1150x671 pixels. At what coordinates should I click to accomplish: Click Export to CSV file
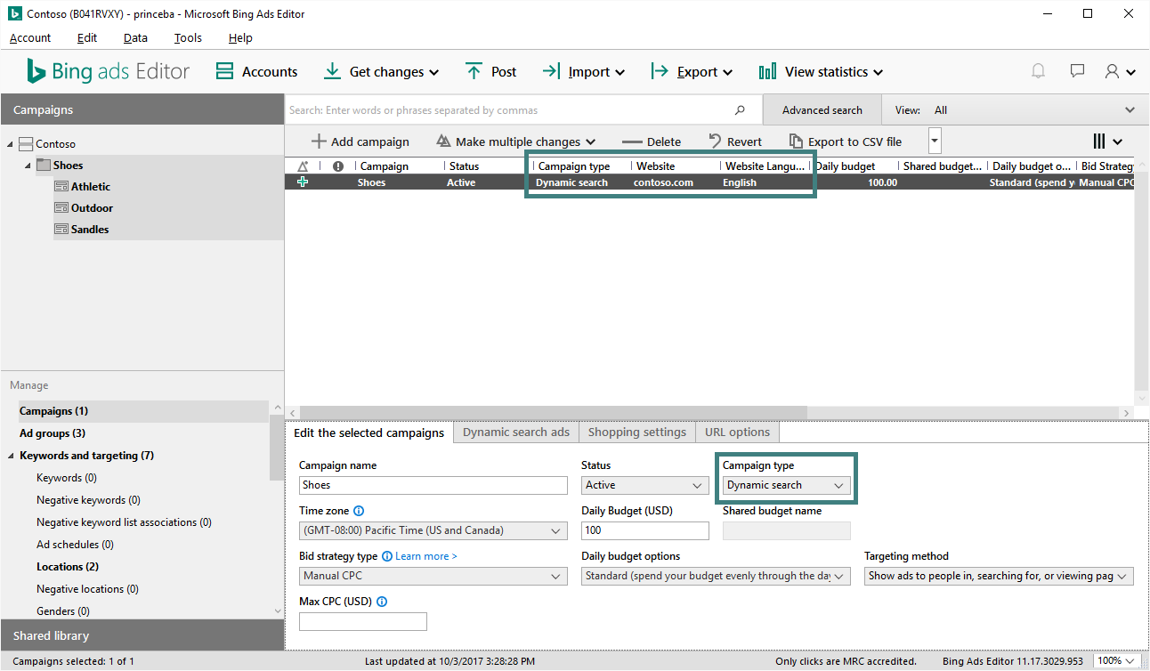(x=846, y=141)
